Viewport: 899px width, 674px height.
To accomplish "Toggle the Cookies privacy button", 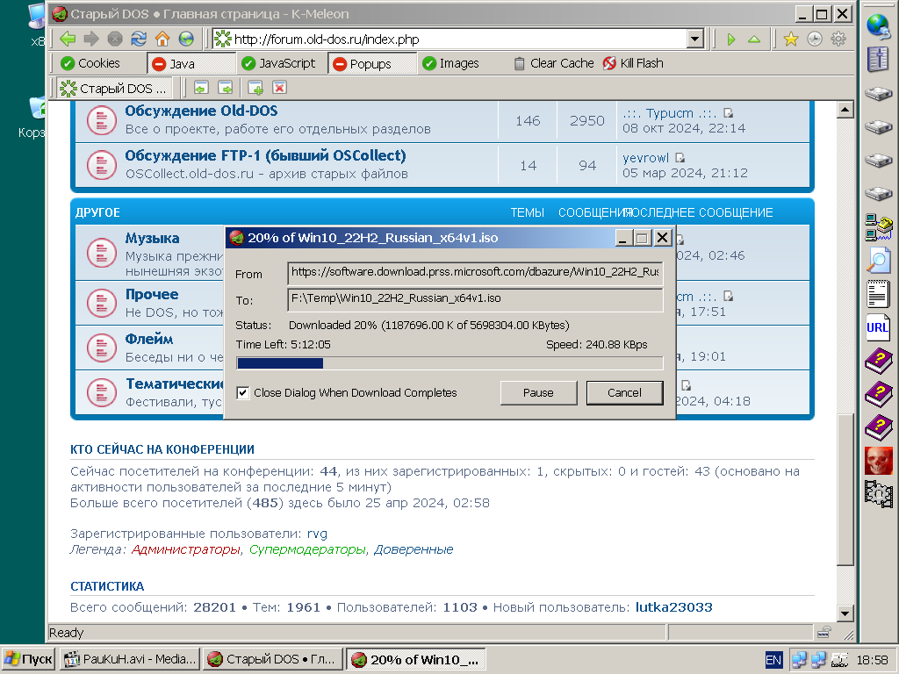I will coord(90,63).
